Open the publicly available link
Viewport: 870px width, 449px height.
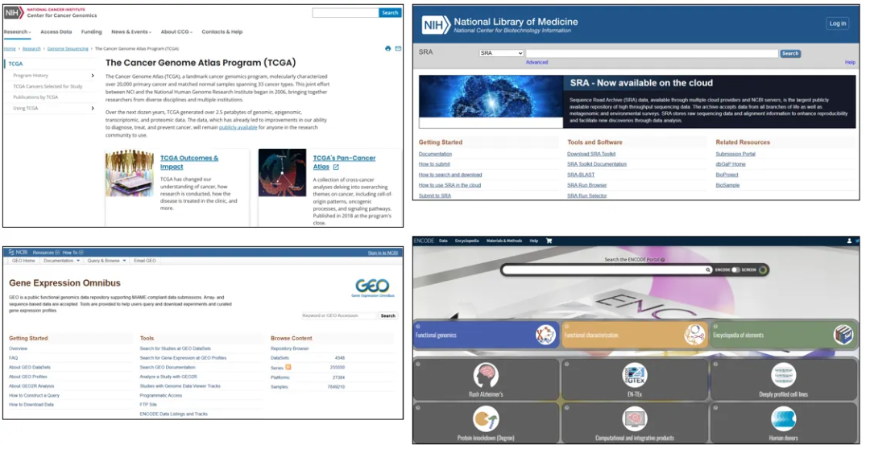(238, 127)
